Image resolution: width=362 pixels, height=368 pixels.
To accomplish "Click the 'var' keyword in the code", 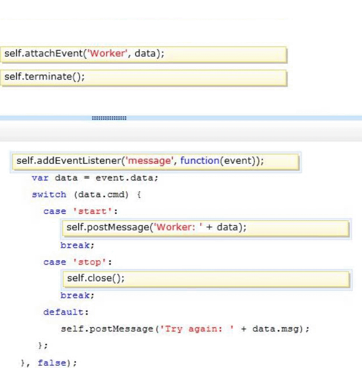I will (40, 178).
